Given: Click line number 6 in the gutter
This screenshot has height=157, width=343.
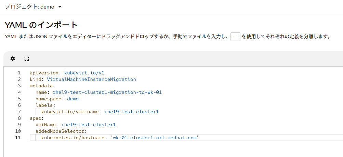Looking at the screenshot, I should tap(19, 105).
